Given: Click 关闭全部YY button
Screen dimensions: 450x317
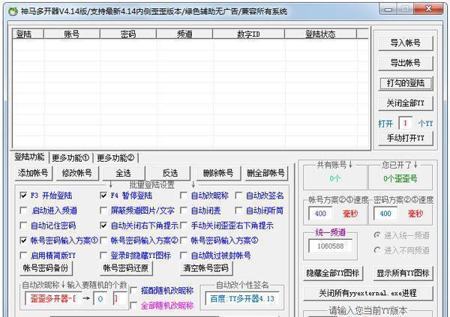Looking at the screenshot, I should point(405,103).
